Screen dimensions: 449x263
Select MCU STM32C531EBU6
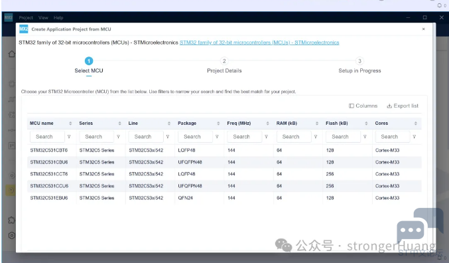coord(224,198)
